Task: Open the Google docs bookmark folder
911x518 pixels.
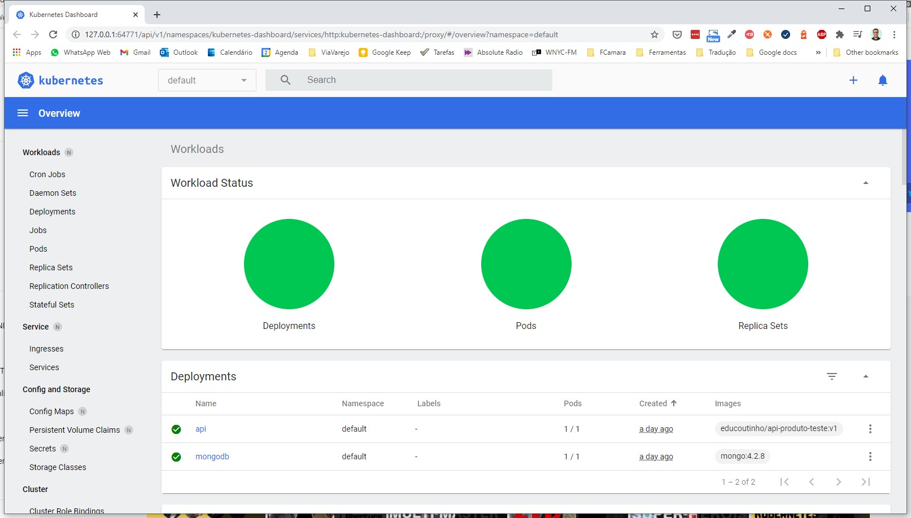Action: point(771,52)
